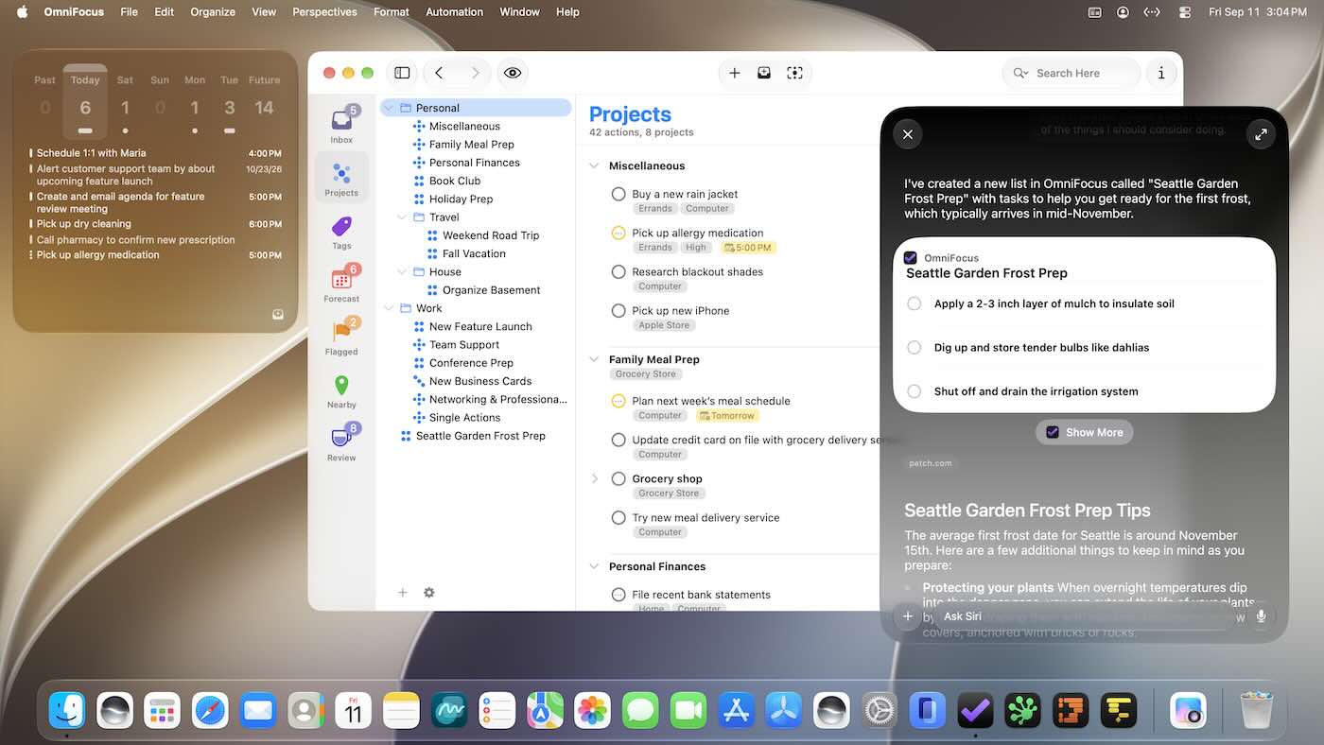Open the Organize menu

[213, 12]
